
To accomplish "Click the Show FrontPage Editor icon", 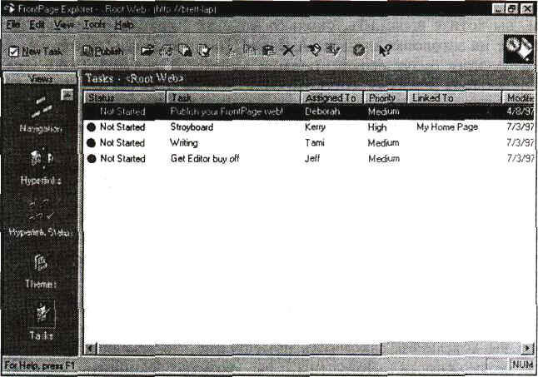I will [x=314, y=51].
